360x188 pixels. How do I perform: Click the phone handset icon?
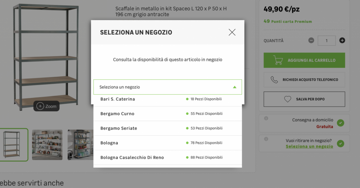[274, 80]
